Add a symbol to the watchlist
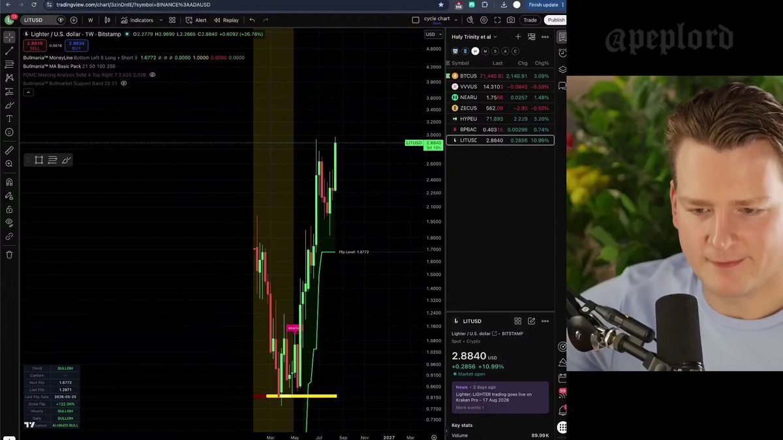This screenshot has width=783, height=440. (518, 37)
